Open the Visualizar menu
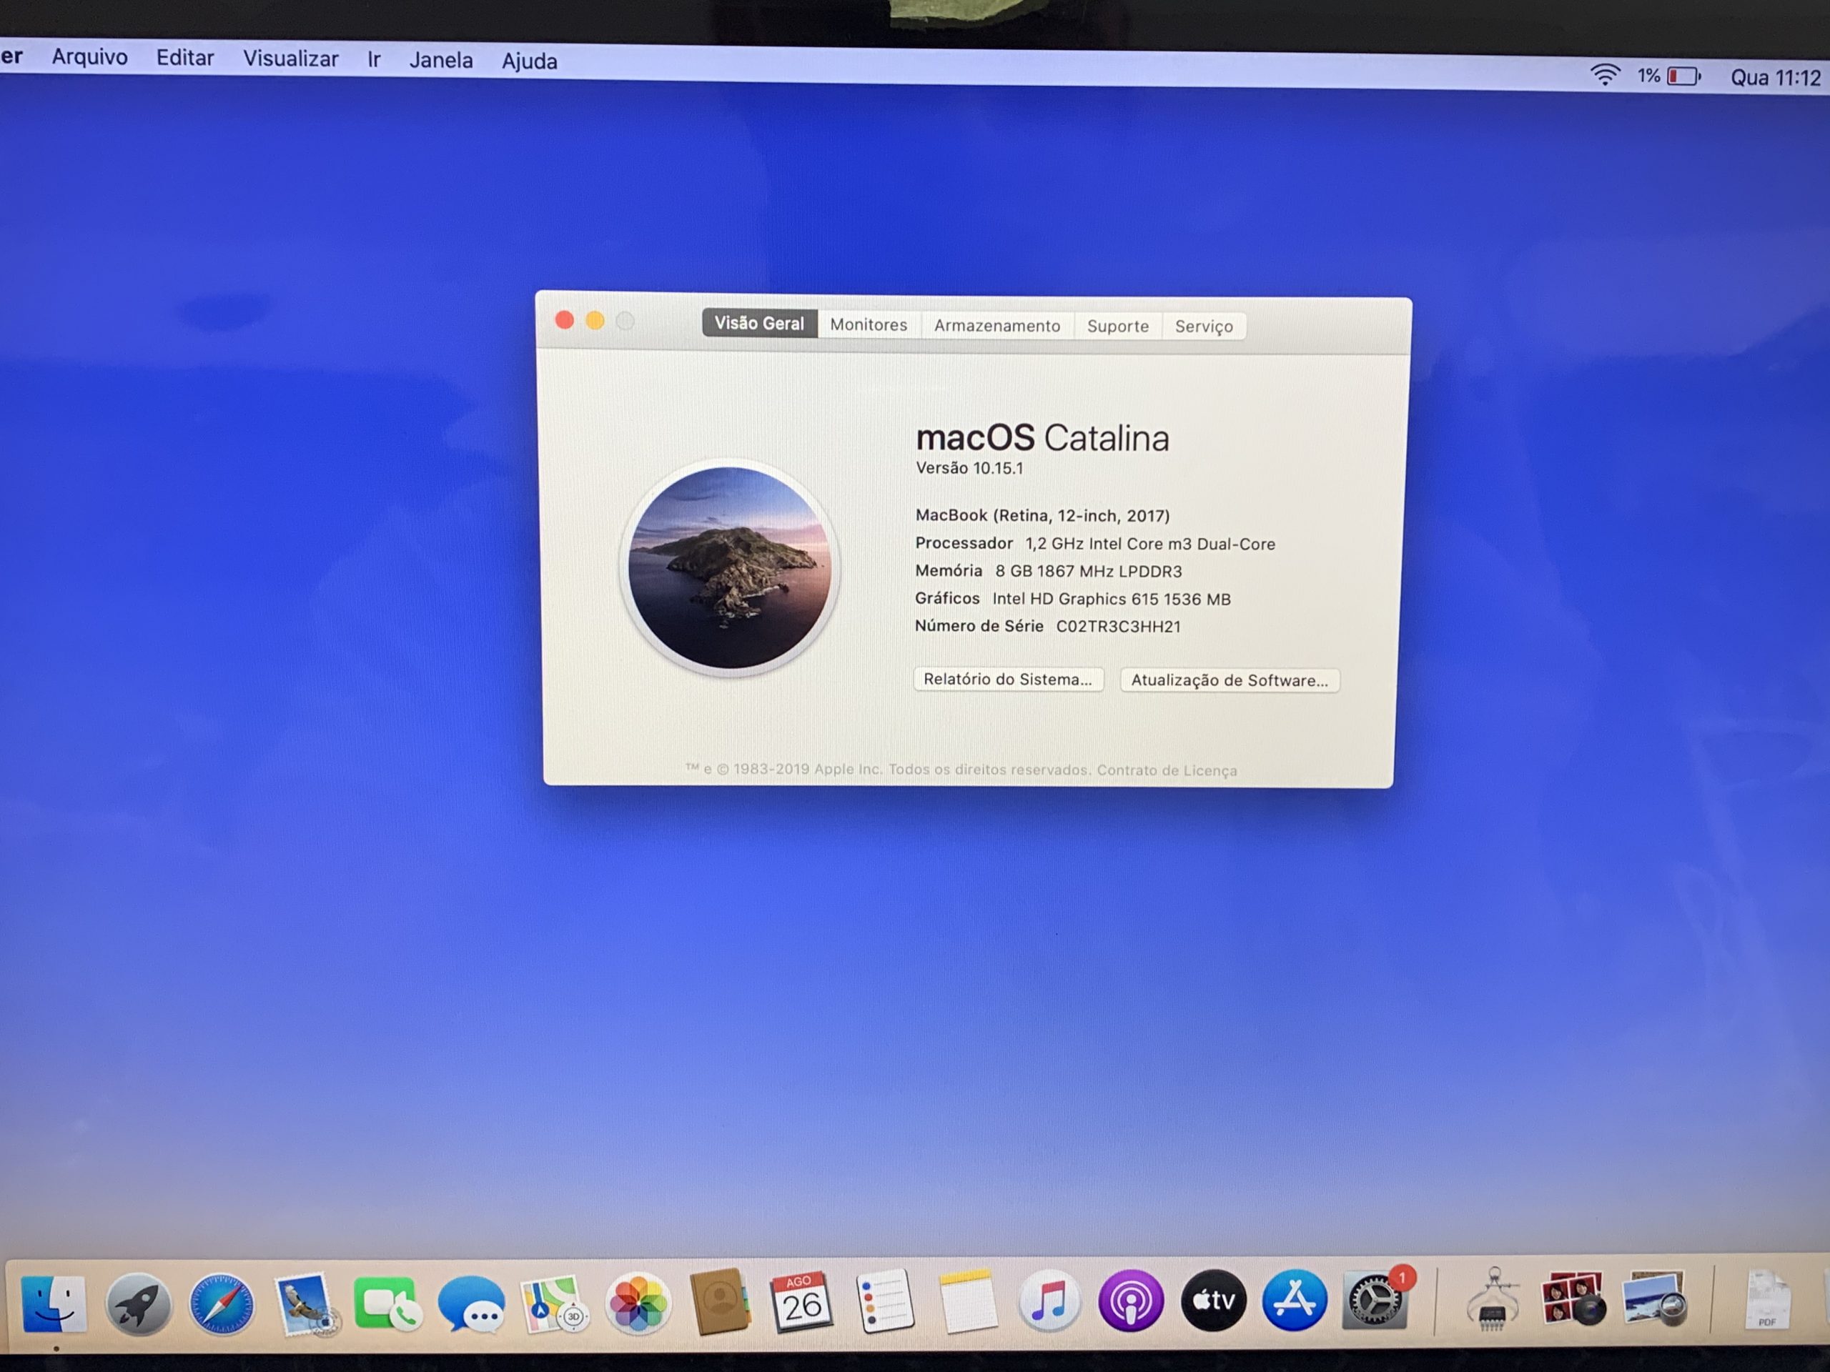Screen dimensions: 1830x1372 [x=290, y=59]
